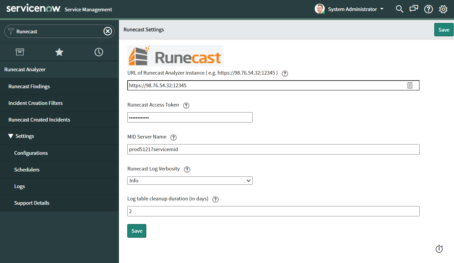454x263 pixels.
Task: Click help icon beside MID Server Name
Action: pyautogui.click(x=173, y=137)
